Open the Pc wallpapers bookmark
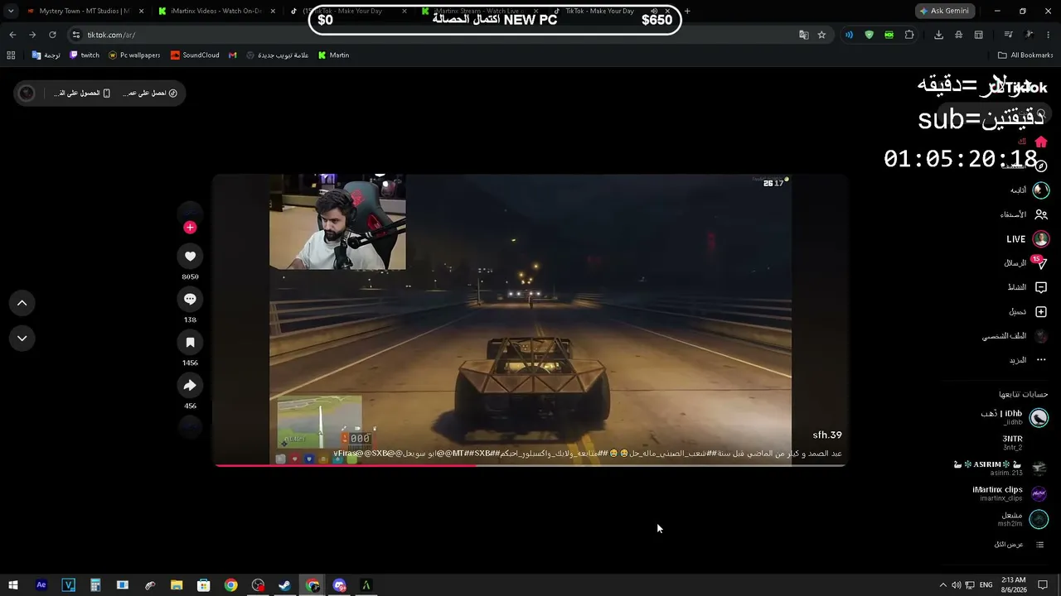 point(134,55)
